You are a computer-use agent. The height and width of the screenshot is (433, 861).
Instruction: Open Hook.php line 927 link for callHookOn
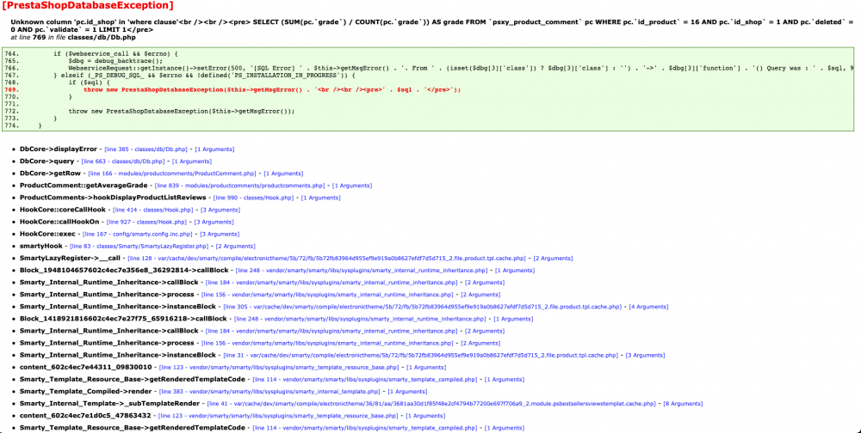(x=146, y=222)
